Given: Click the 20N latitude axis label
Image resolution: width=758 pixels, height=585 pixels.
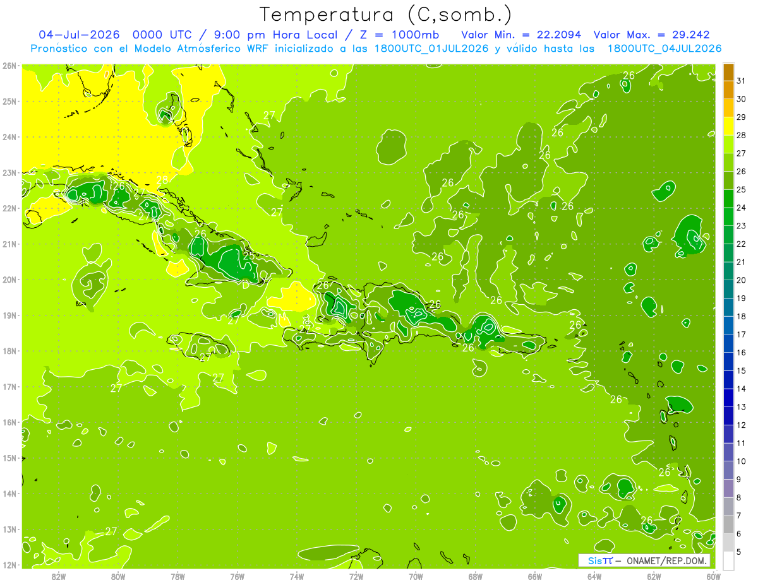Looking at the screenshot, I should 9,280.
